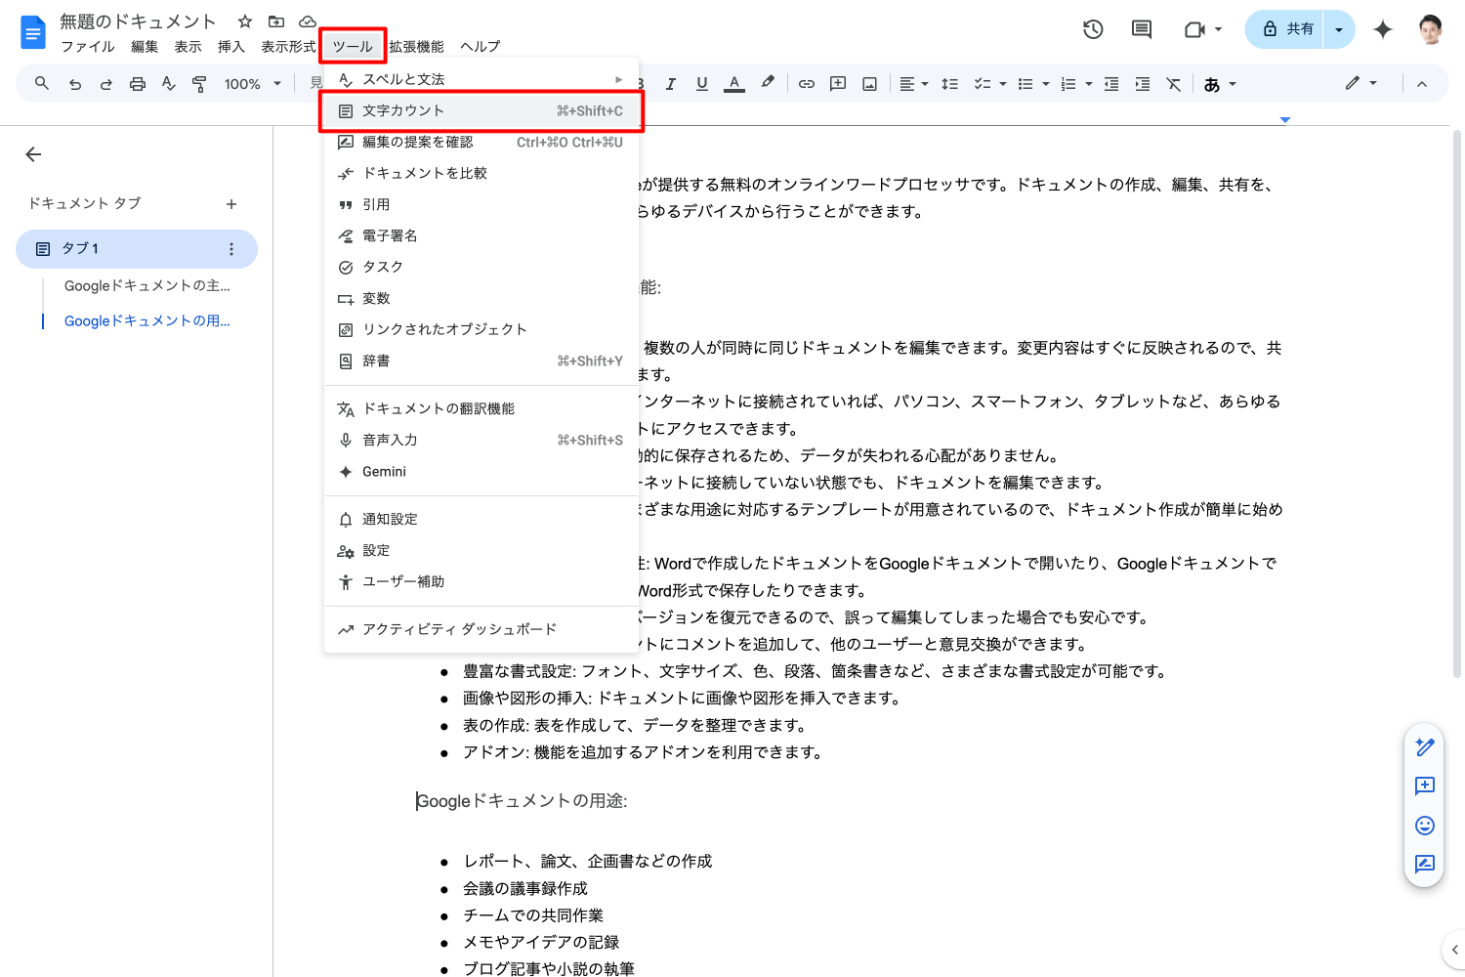
Task: Toggle italic formatting
Action: click(671, 84)
